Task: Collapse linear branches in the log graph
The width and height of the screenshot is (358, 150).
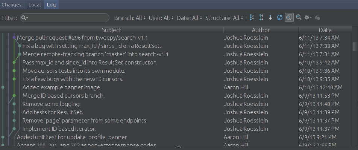Action: pos(252,18)
